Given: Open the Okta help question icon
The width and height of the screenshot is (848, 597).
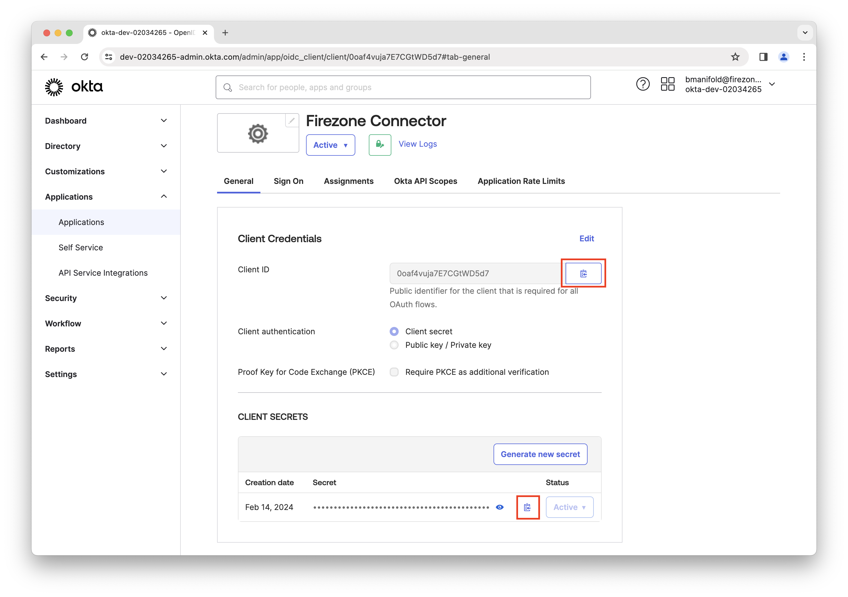Looking at the screenshot, I should pyautogui.click(x=643, y=84).
